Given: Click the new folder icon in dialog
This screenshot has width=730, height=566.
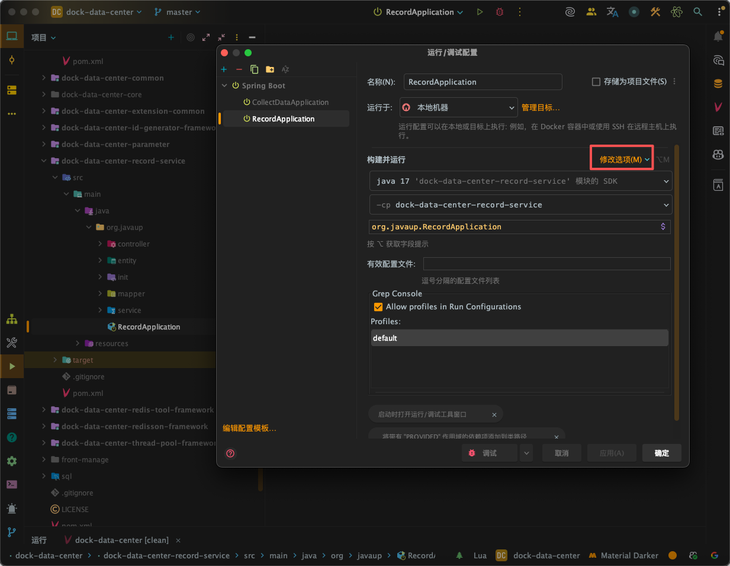Looking at the screenshot, I should (270, 69).
